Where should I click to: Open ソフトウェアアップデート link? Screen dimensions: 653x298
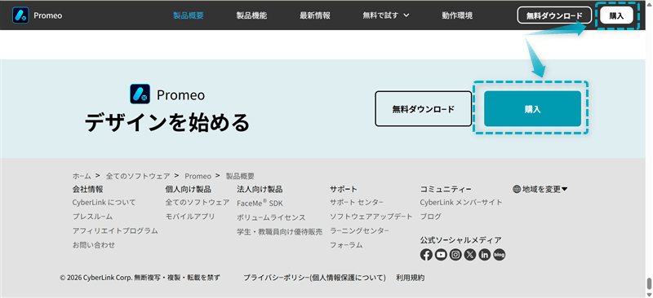click(371, 217)
